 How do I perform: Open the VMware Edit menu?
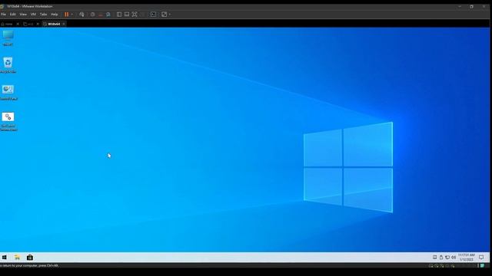[12, 15]
